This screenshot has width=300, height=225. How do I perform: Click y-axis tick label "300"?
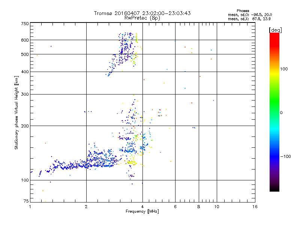25,94
